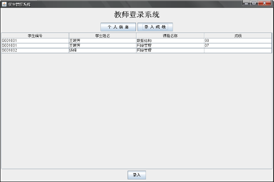Select 网络管理 course cell for student S001001
Screen dimensions: 274x182
tap(170, 45)
